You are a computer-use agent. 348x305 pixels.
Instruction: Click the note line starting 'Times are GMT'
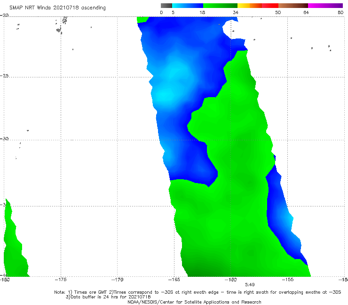pos(198,292)
